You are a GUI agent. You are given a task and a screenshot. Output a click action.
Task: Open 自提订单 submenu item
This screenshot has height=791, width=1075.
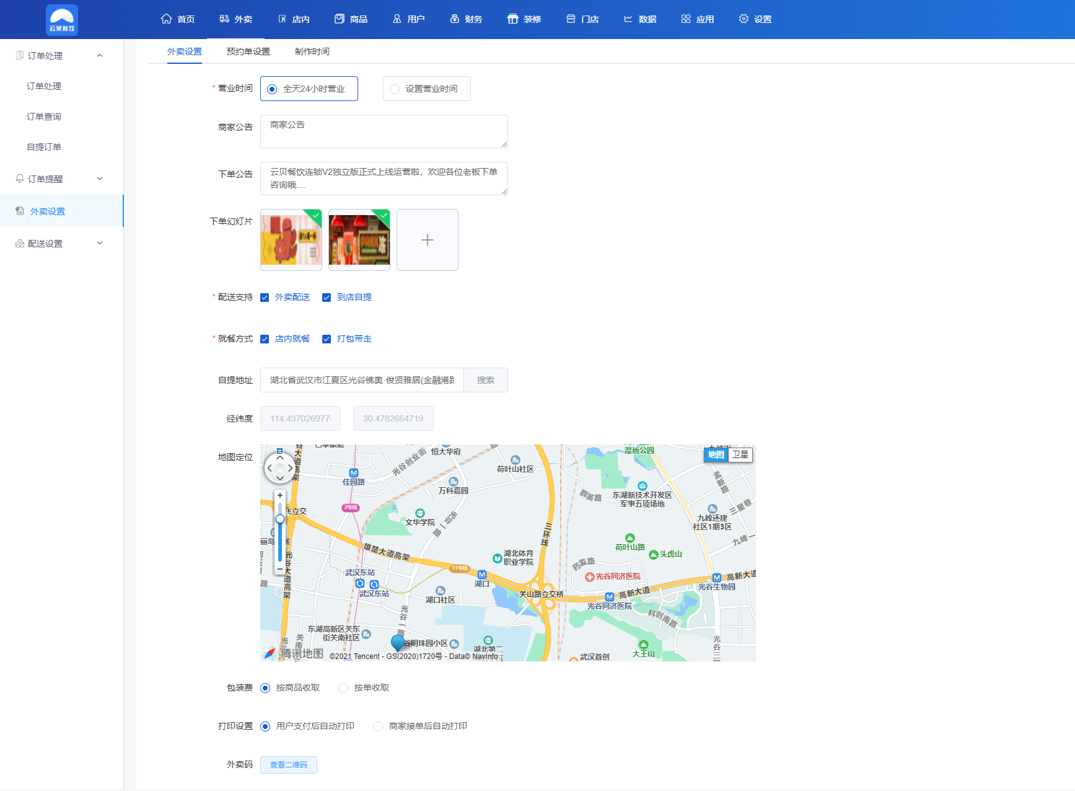[x=44, y=147]
